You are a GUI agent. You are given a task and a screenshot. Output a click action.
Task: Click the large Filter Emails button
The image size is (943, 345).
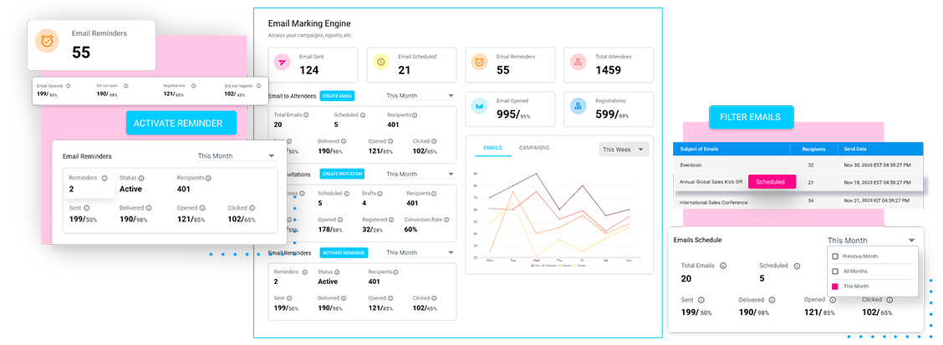[x=751, y=117]
